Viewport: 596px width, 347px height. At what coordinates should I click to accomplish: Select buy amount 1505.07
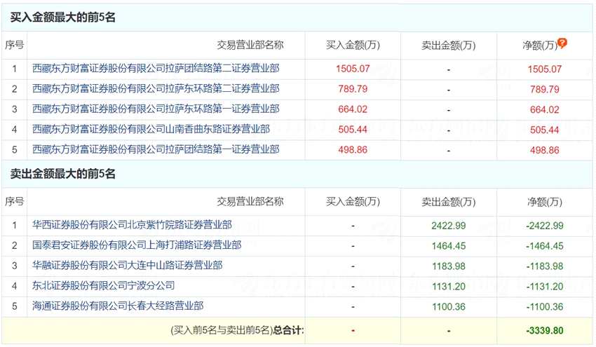coord(353,69)
